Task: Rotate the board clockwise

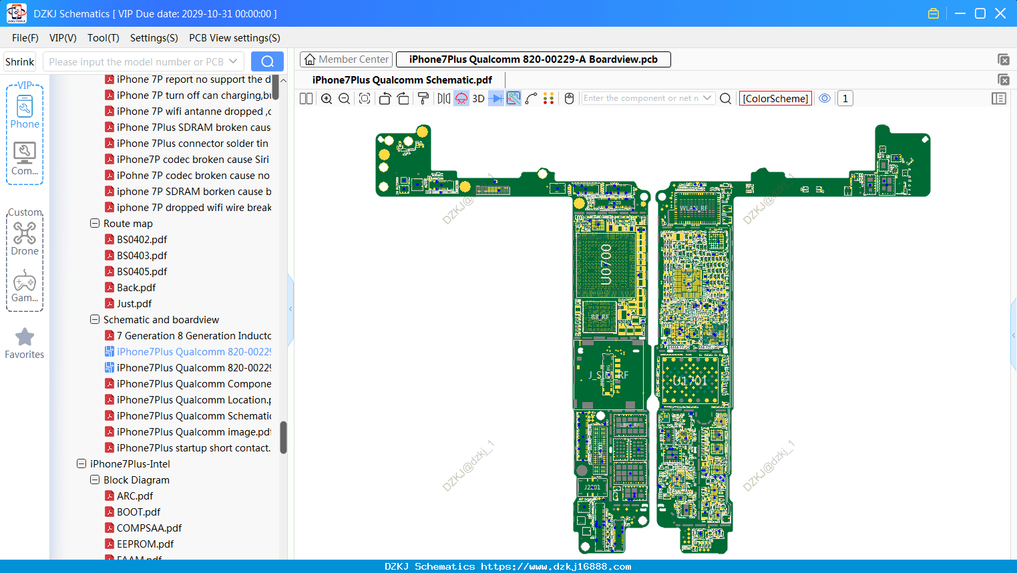Action: [403, 98]
